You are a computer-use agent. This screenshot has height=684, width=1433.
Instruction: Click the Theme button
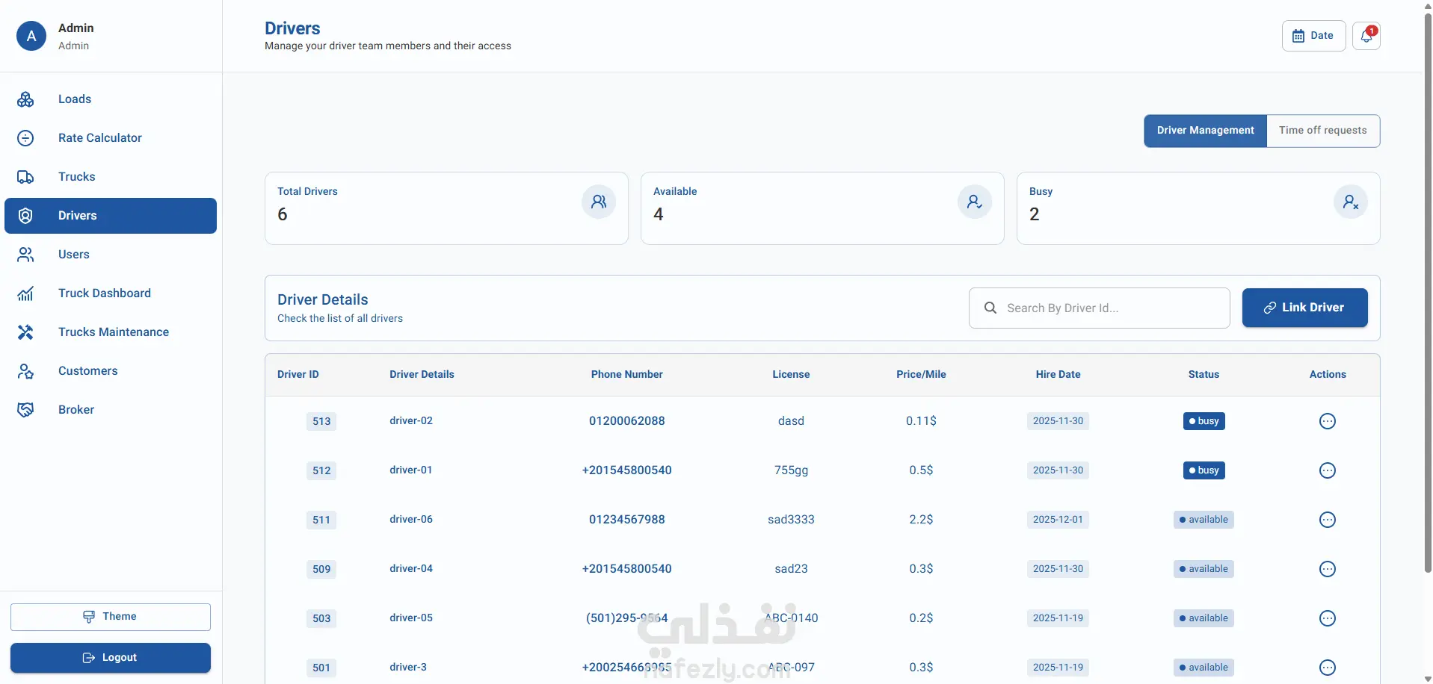point(111,617)
